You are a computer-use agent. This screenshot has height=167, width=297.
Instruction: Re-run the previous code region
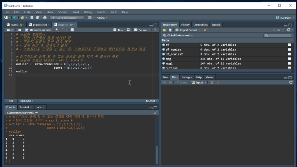pyautogui.click(x=129, y=30)
